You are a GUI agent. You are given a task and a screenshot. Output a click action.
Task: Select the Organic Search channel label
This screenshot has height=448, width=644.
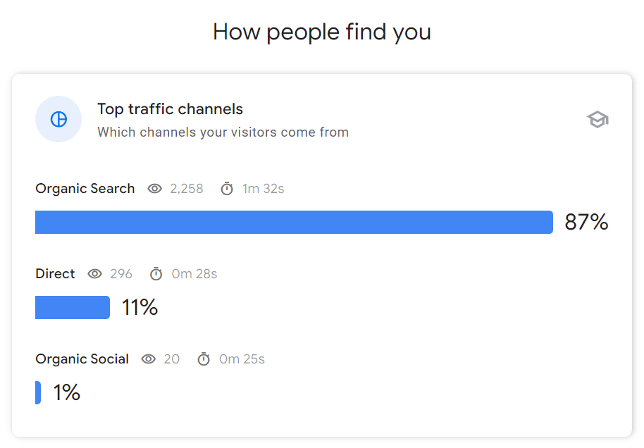[x=85, y=189]
